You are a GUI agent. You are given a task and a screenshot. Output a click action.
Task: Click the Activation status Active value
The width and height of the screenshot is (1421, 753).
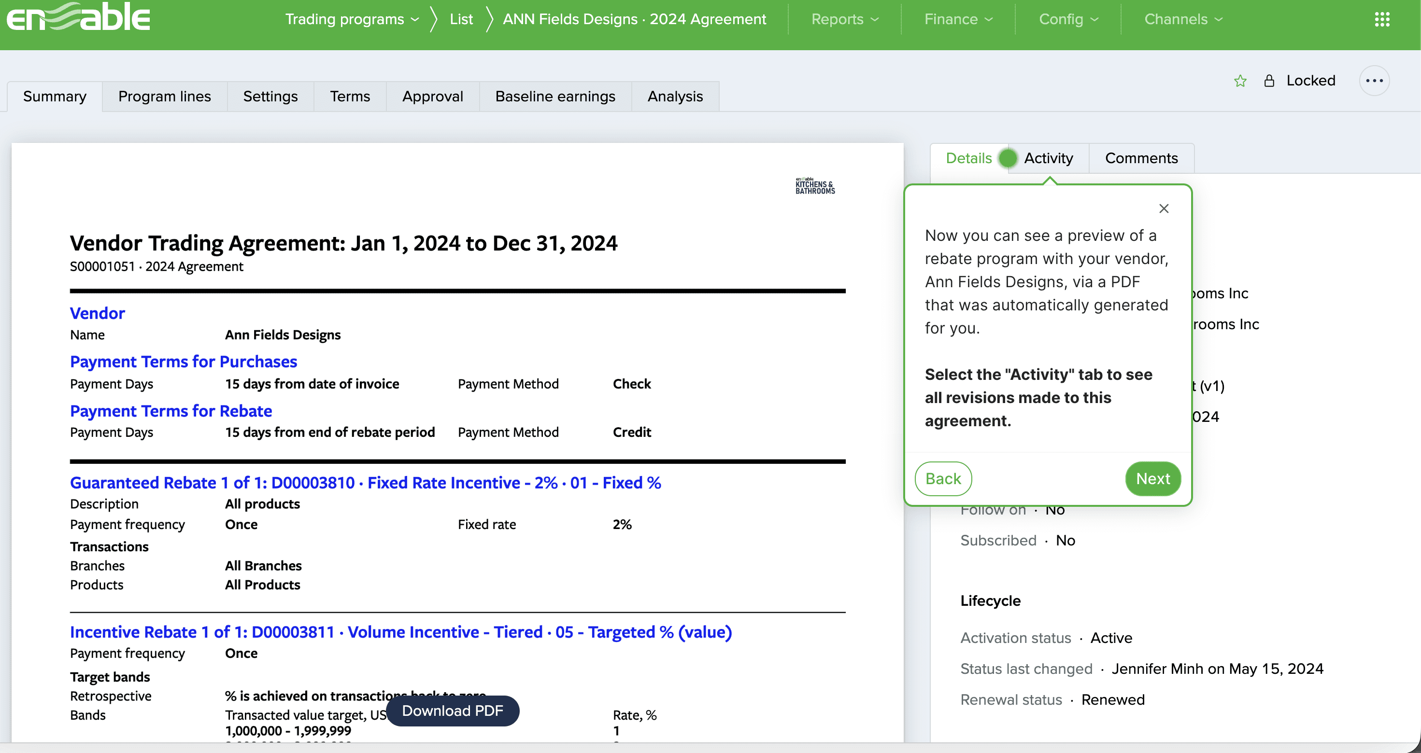[x=1111, y=638]
